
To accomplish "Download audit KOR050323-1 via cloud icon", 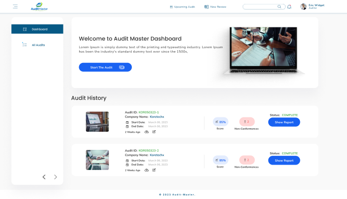I will [146, 132].
